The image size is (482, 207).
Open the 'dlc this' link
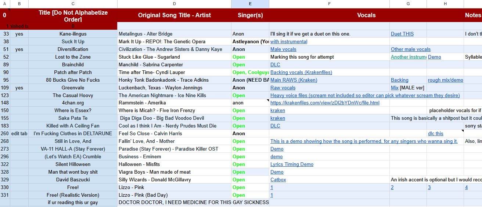pyautogui.click(x=436, y=133)
